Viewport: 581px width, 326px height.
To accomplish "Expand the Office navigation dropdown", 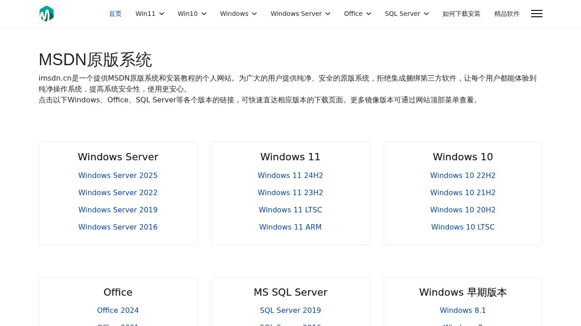I will click(357, 14).
